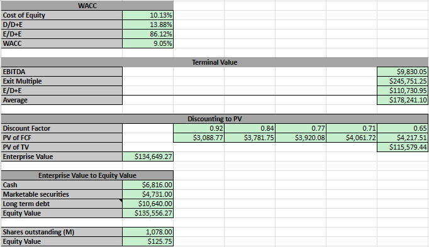Click the $3,088.77 PV of FCF cell
The width and height of the screenshot is (429, 247).
(199, 138)
